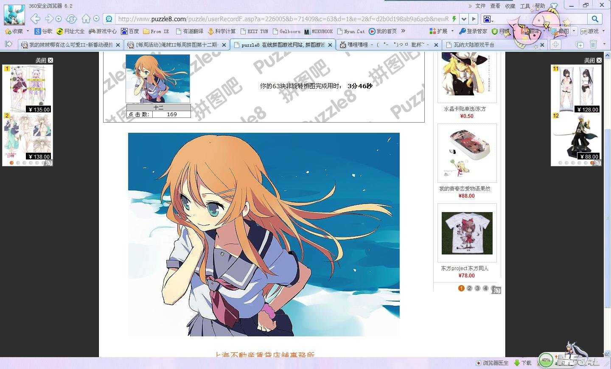Open the 收藏 favorites star button
This screenshot has height=369, width=611.
(x=14, y=31)
